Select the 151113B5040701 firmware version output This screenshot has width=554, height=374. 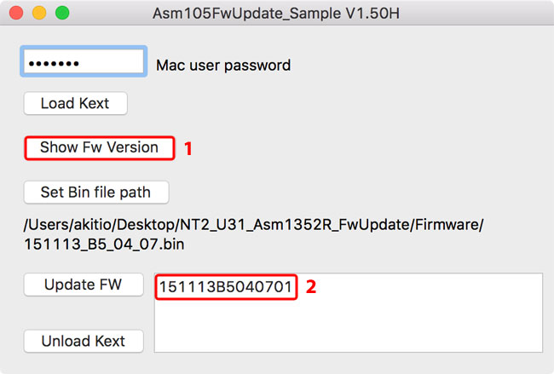click(225, 287)
